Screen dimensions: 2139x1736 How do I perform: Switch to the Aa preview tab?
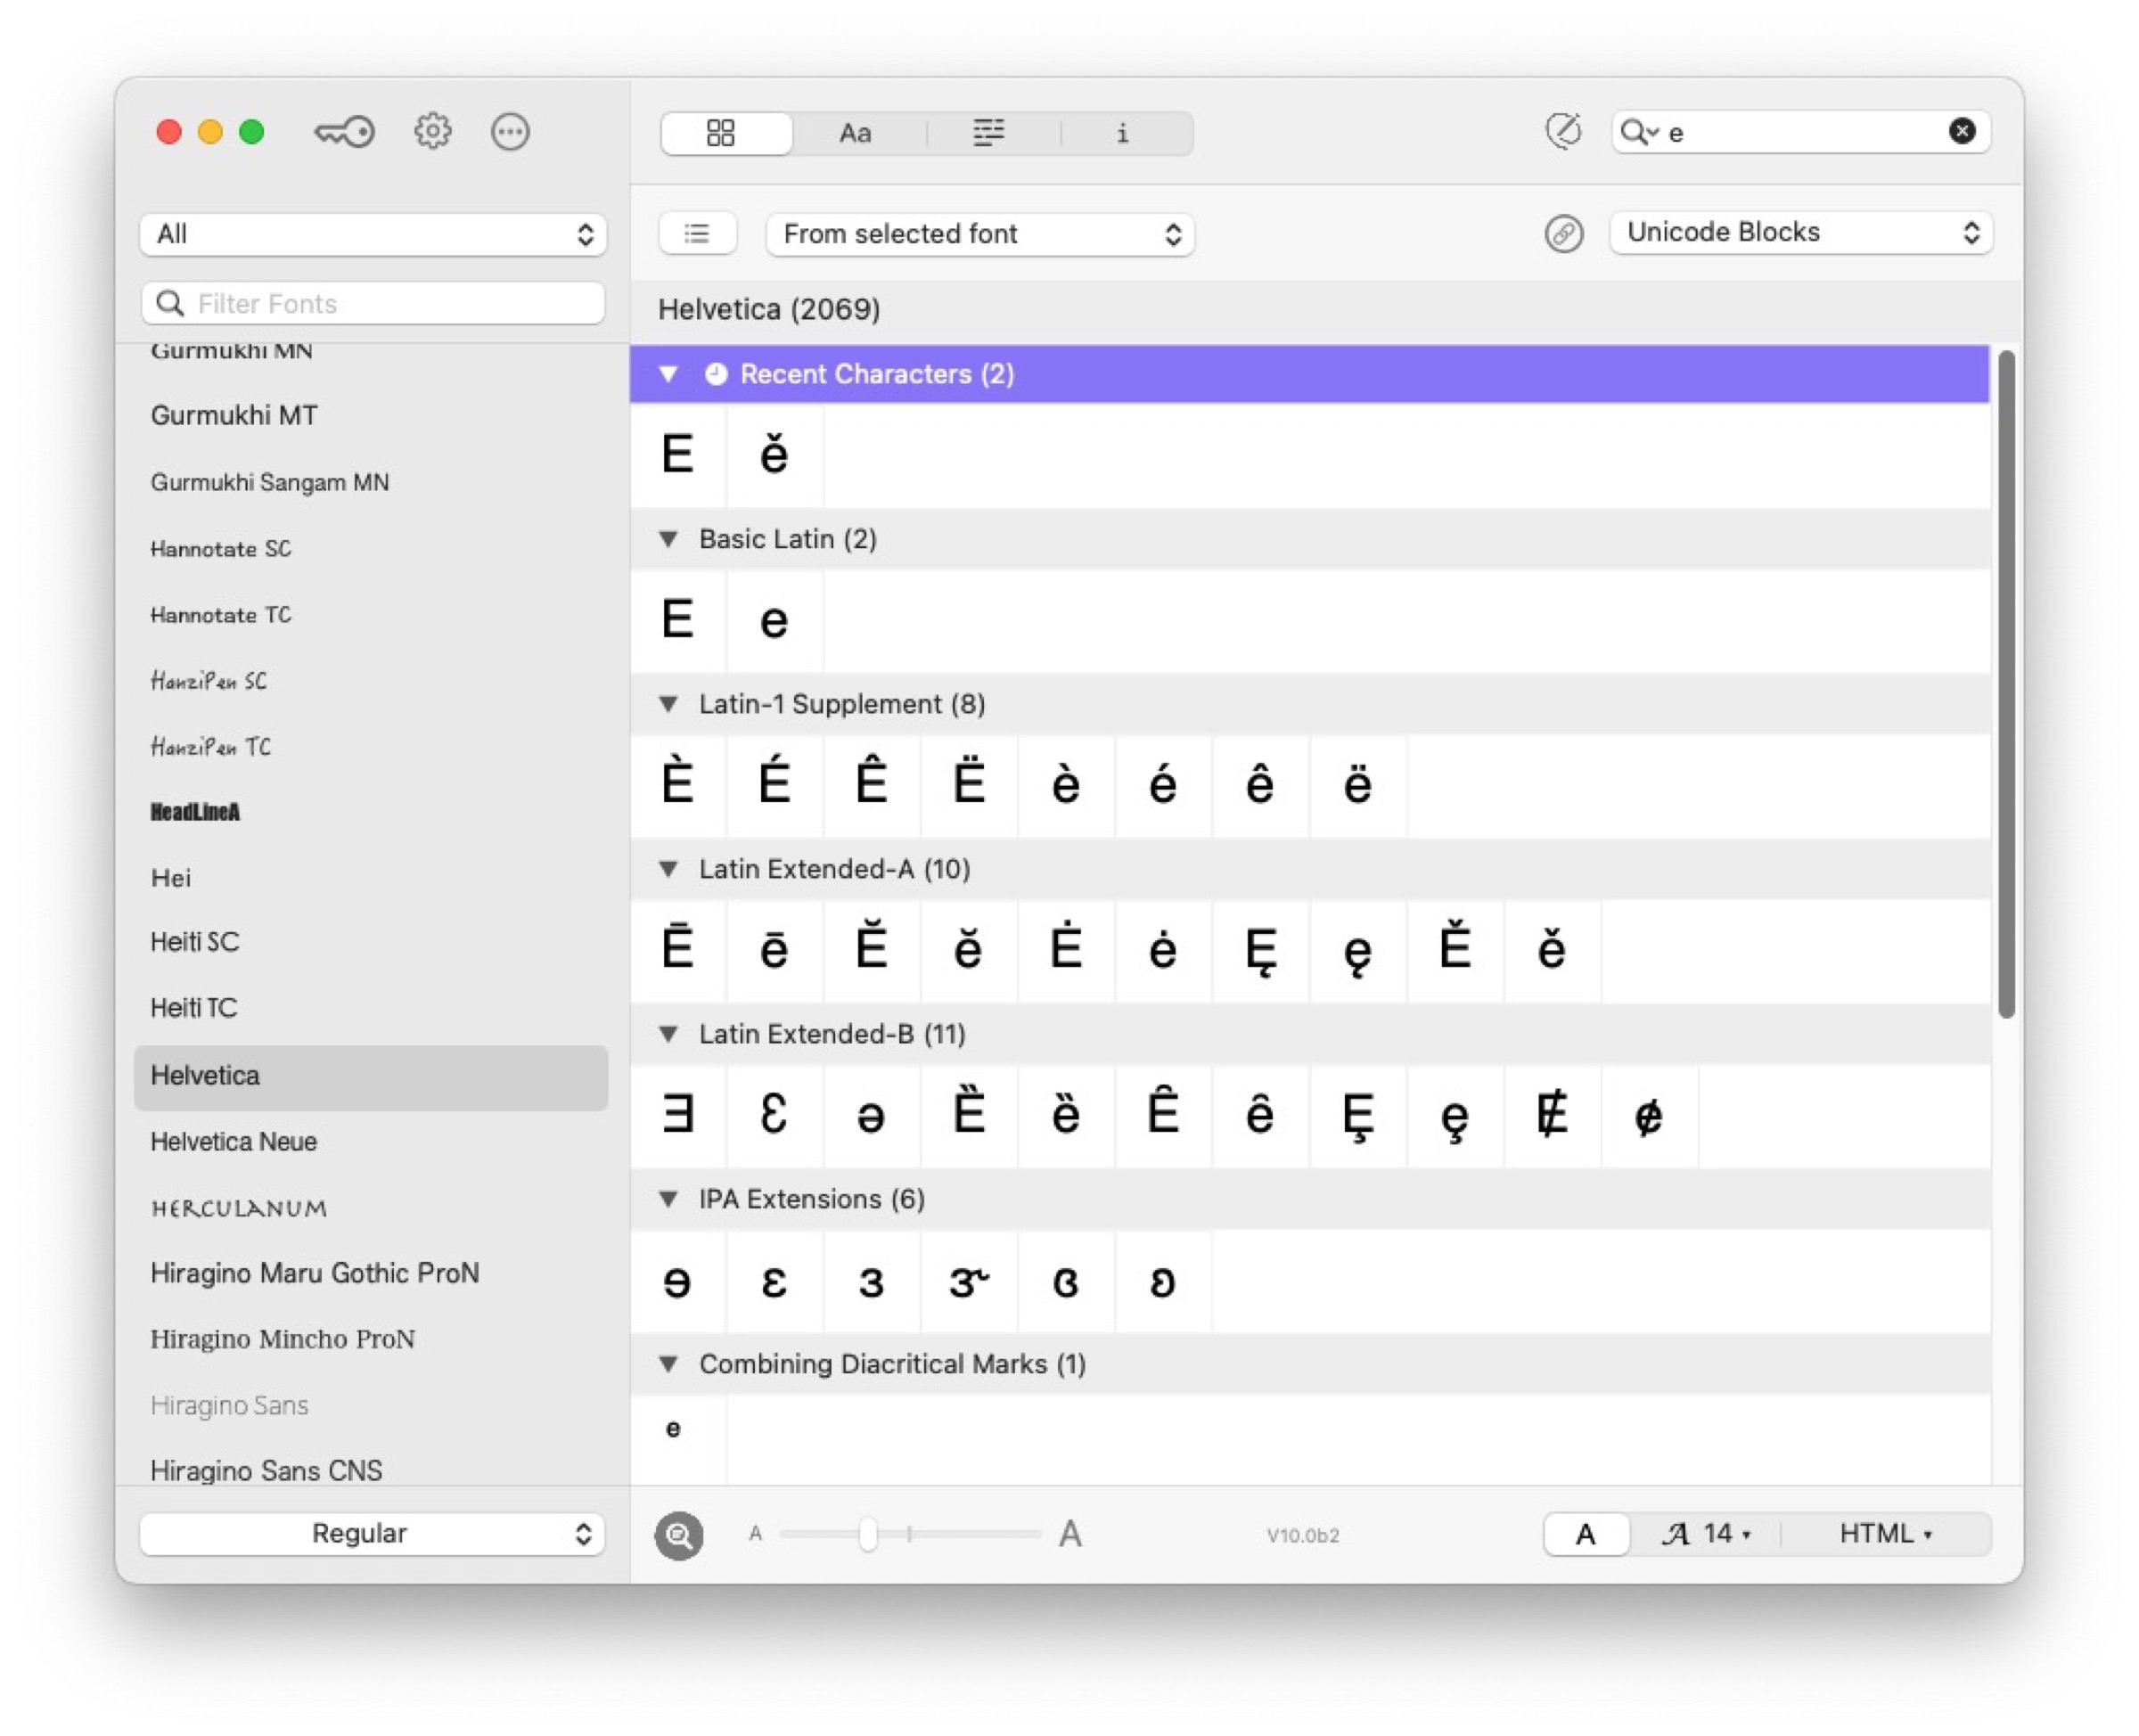[x=855, y=133]
